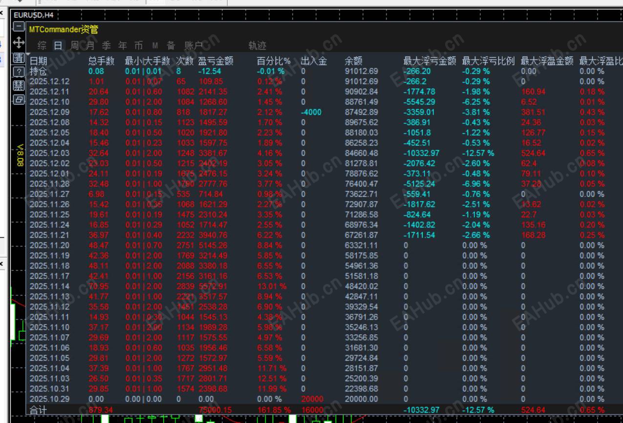
Task: Click total lots 879.34
Action: pyautogui.click(x=100, y=410)
